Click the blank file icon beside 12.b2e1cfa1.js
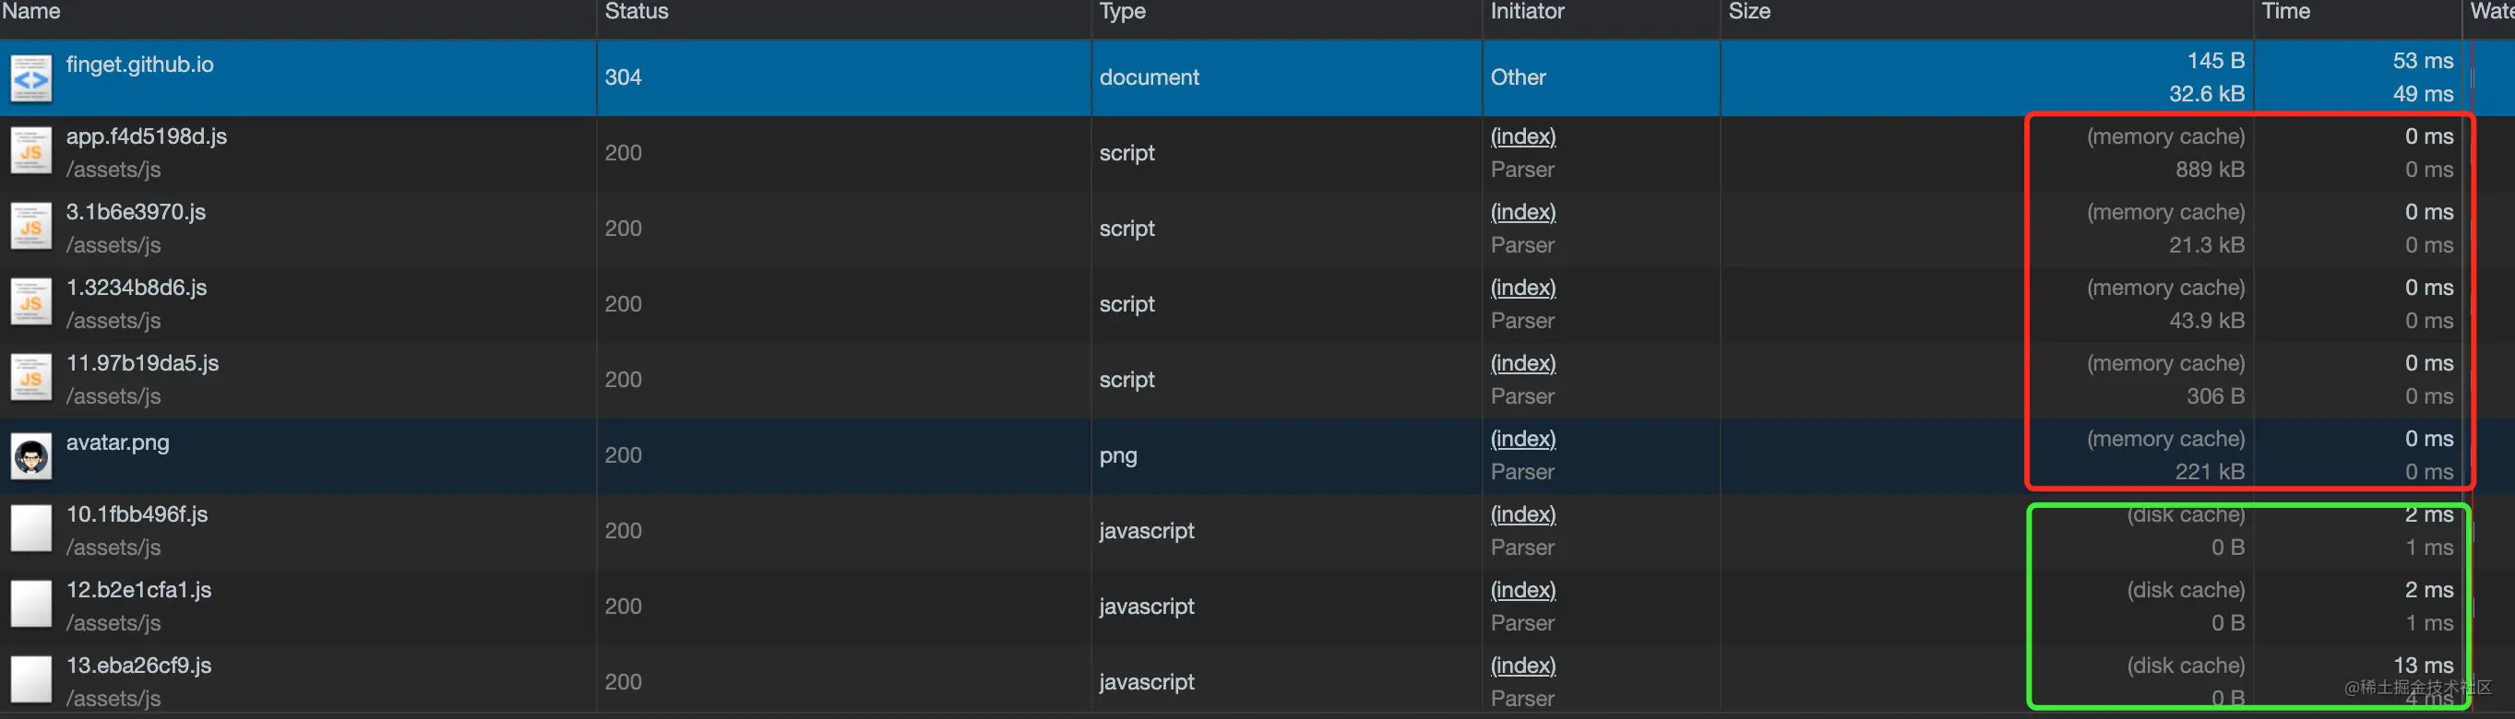This screenshot has height=719, width=2515. pyautogui.click(x=30, y=605)
